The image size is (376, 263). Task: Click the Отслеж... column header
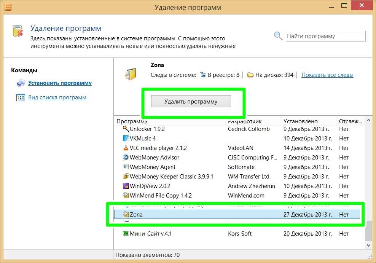[350, 121]
